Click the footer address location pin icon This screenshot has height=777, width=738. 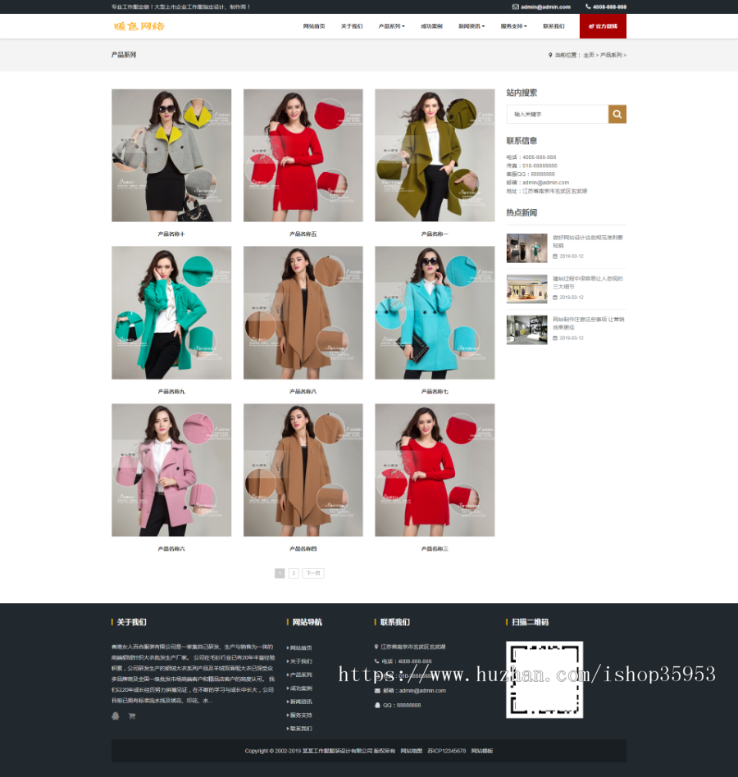(x=376, y=647)
